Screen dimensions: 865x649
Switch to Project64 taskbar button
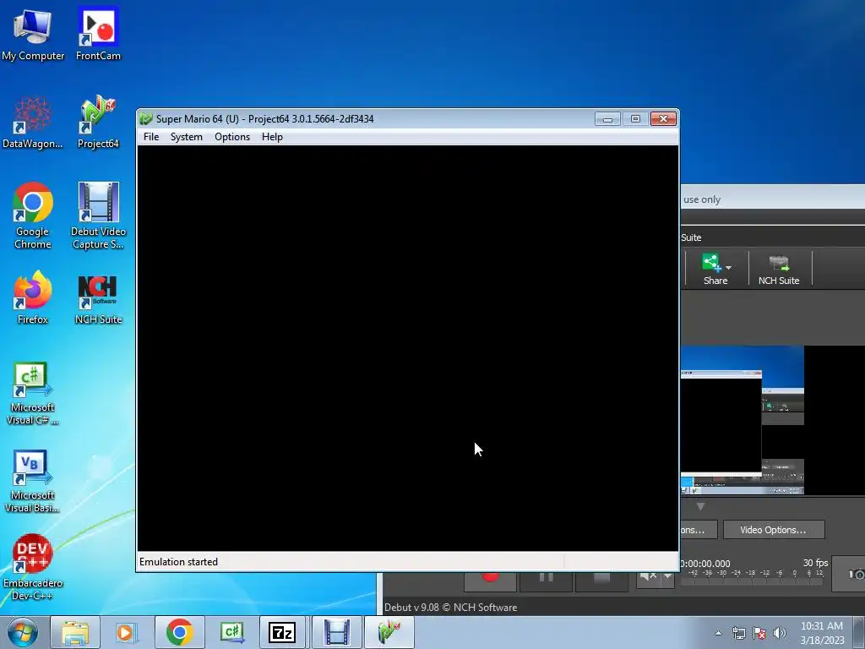click(389, 632)
